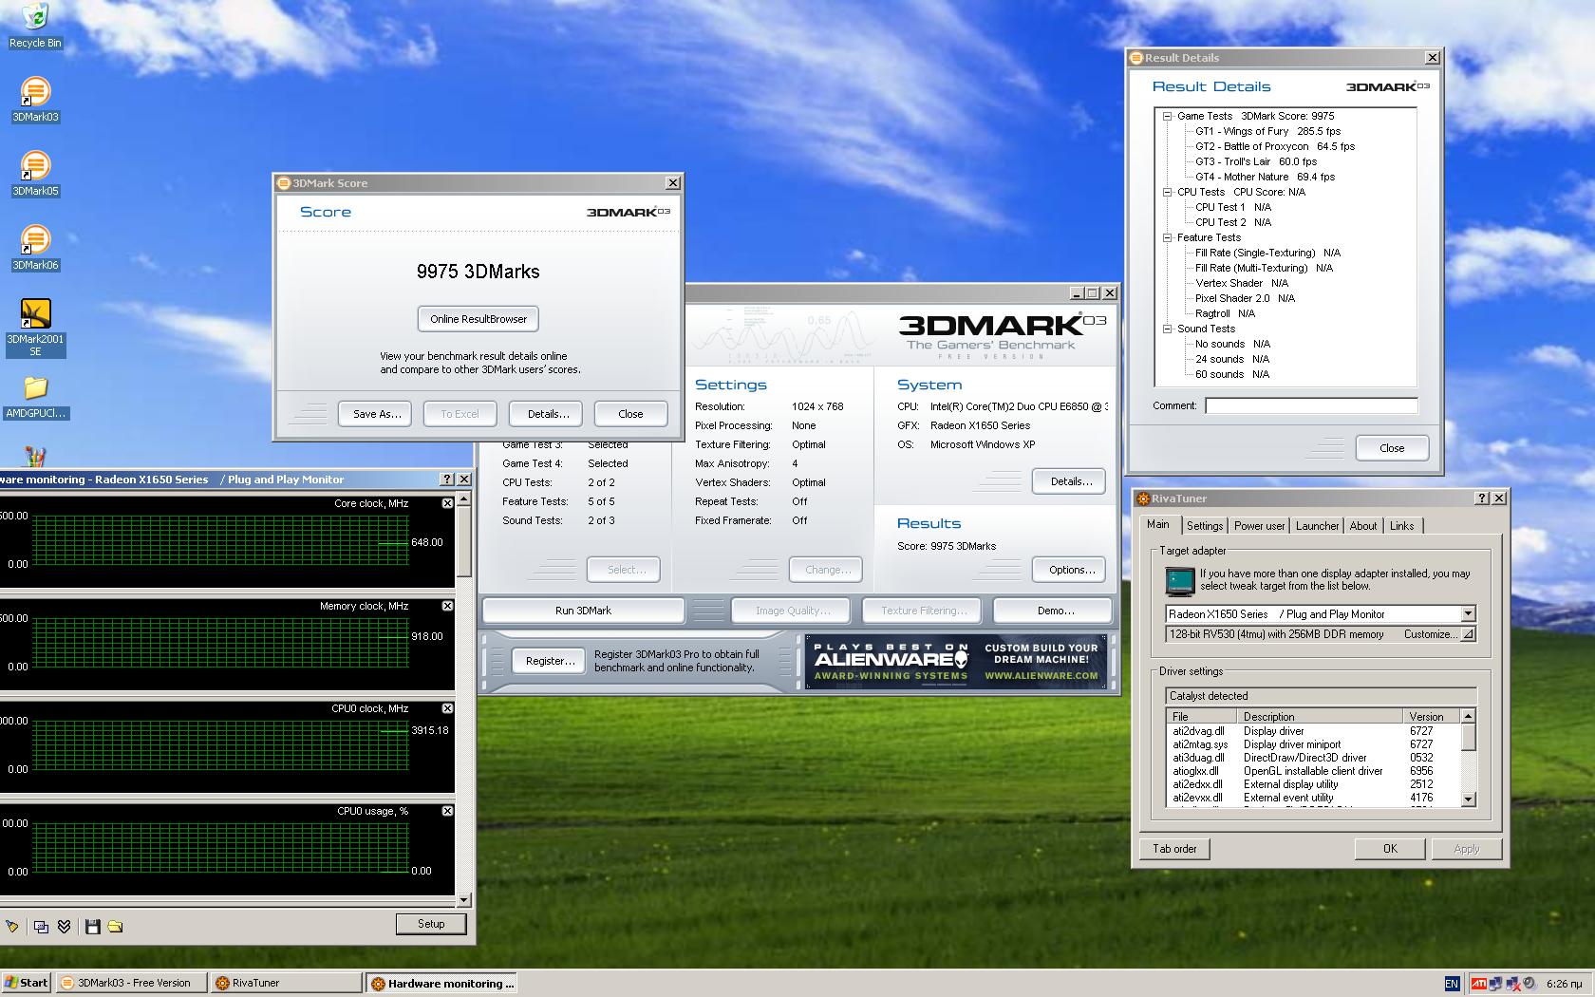Viewport: 1595px width, 997px height.
Task: Select the Main tab in RivaTuner
Action: (1158, 524)
